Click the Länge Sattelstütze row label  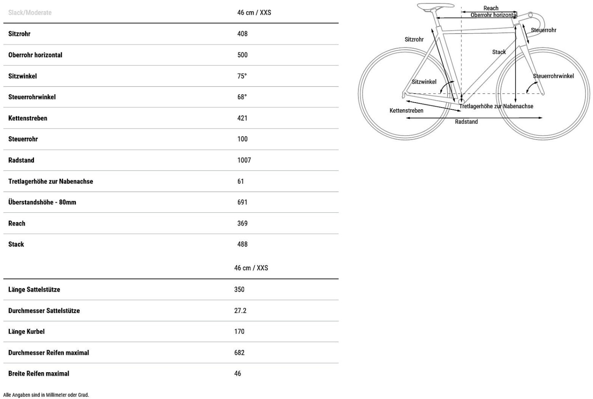point(34,290)
